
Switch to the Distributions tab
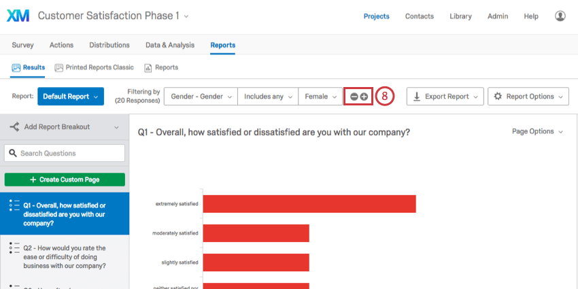point(109,45)
